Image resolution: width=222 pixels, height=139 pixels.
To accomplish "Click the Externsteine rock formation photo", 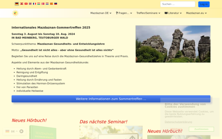I will tap(173, 44).
